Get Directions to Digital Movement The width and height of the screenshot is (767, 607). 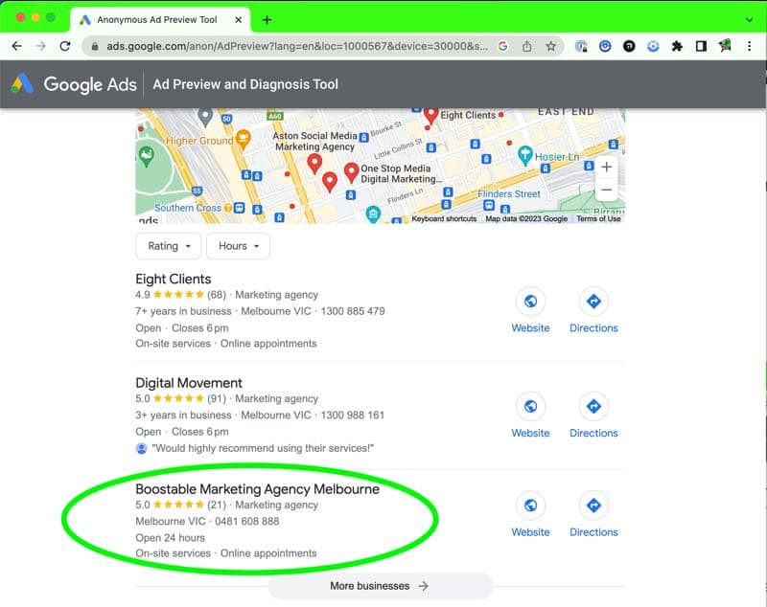pos(593,408)
